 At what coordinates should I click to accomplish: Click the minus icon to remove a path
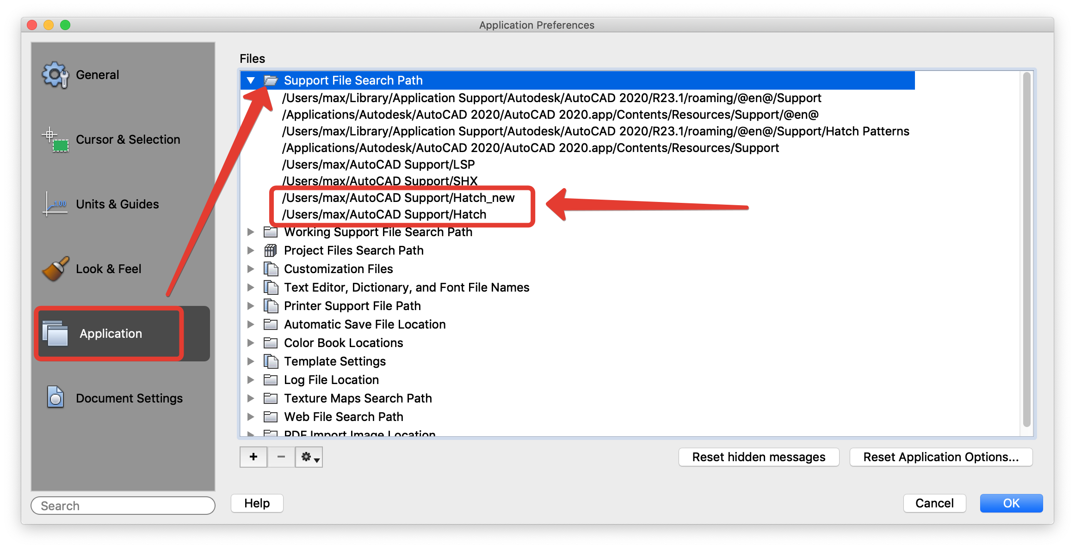[281, 457]
